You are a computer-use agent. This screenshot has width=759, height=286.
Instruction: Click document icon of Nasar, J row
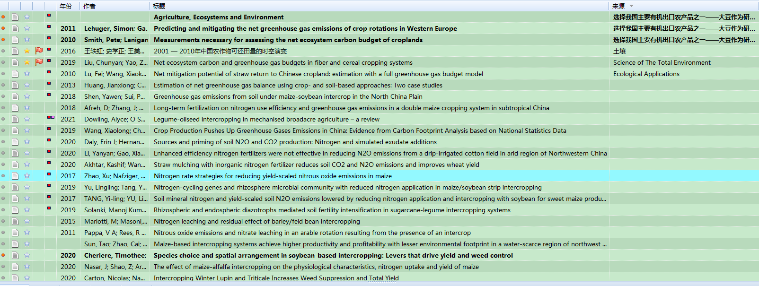[15, 267]
